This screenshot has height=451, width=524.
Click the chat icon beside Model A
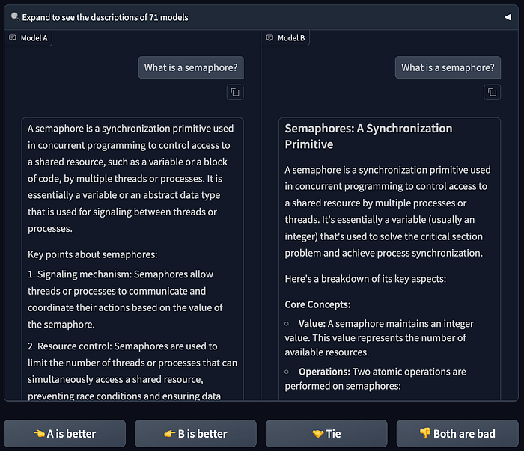point(13,38)
